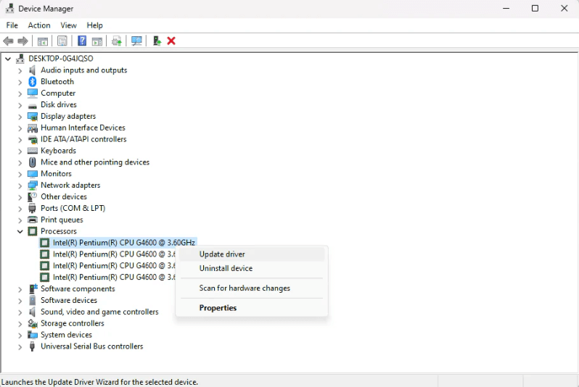579x387 pixels.
Task: Collapse the Processors category
Action: tap(20, 231)
